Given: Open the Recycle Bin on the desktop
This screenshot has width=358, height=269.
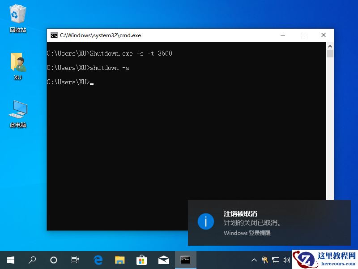Looking at the screenshot, I should [17, 13].
